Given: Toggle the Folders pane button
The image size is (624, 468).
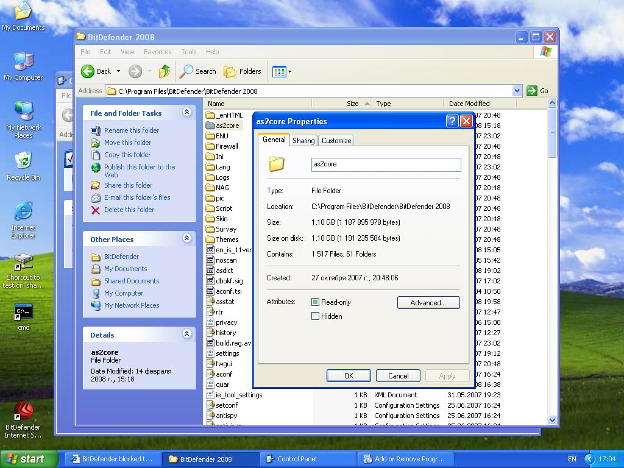Looking at the screenshot, I should point(243,71).
